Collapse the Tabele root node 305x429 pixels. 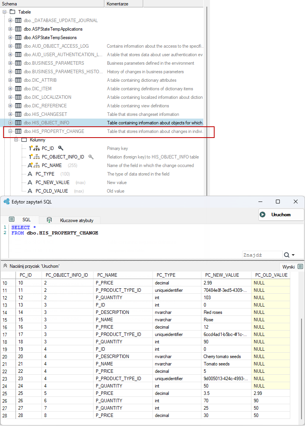point(4,12)
